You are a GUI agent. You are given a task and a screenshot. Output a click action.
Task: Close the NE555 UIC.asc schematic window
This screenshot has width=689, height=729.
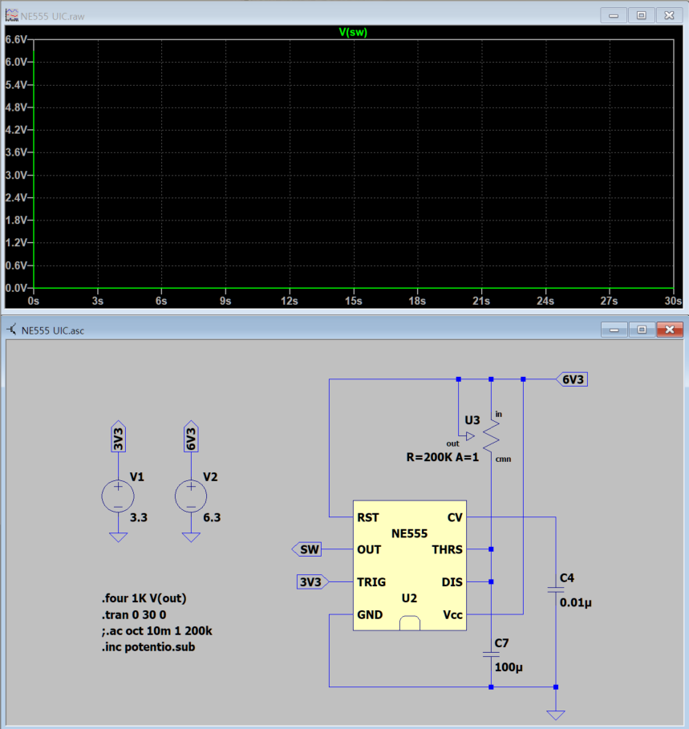tap(667, 330)
